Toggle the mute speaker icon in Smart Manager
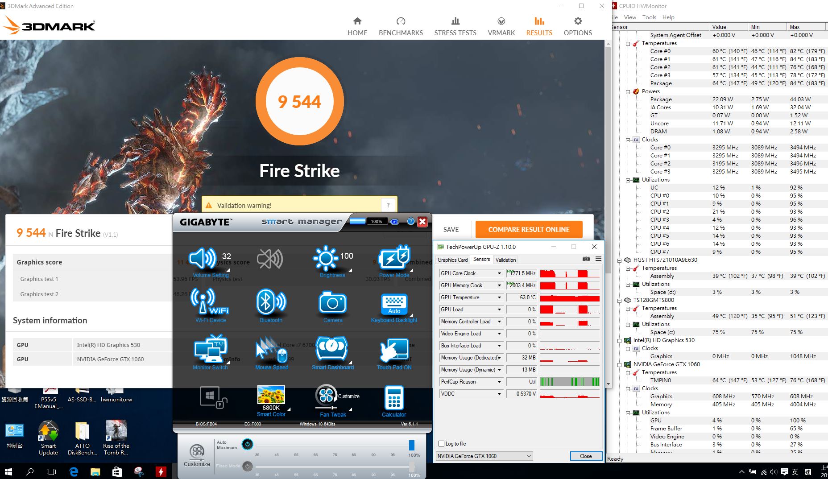The width and height of the screenshot is (828, 479). click(x=270, y=259)
